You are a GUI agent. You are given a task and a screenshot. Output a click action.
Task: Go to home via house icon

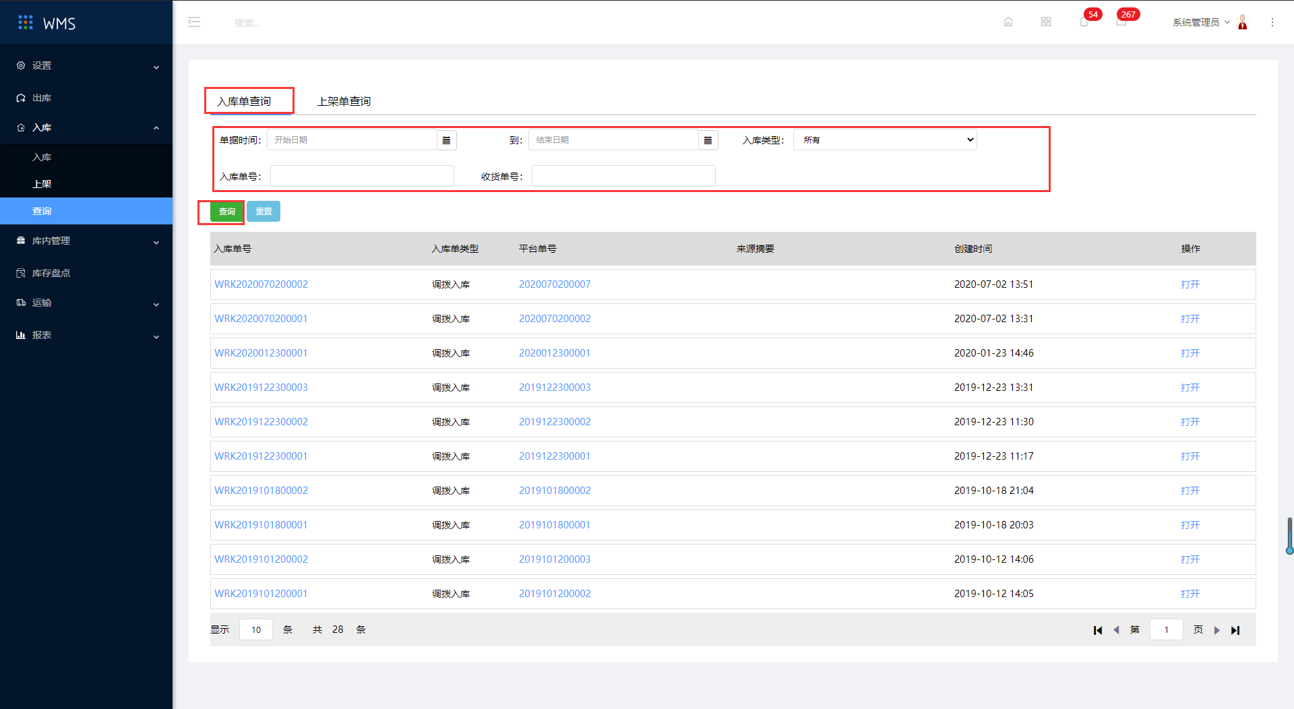(1008, 22)
